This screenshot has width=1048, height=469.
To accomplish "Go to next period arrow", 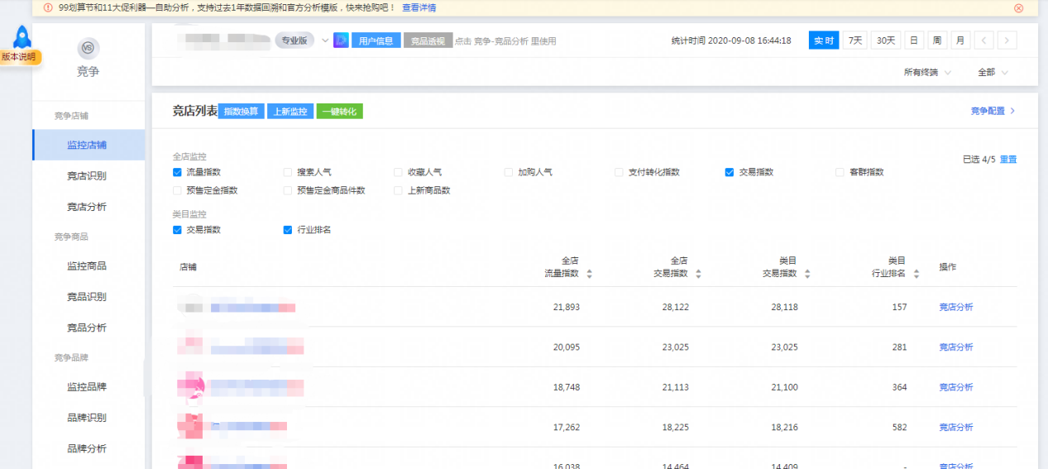I will [1007, 40].
